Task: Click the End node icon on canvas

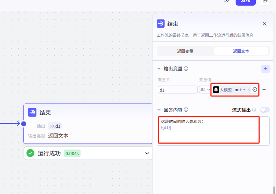Action: pyautogui.click(x=32, y=113)
